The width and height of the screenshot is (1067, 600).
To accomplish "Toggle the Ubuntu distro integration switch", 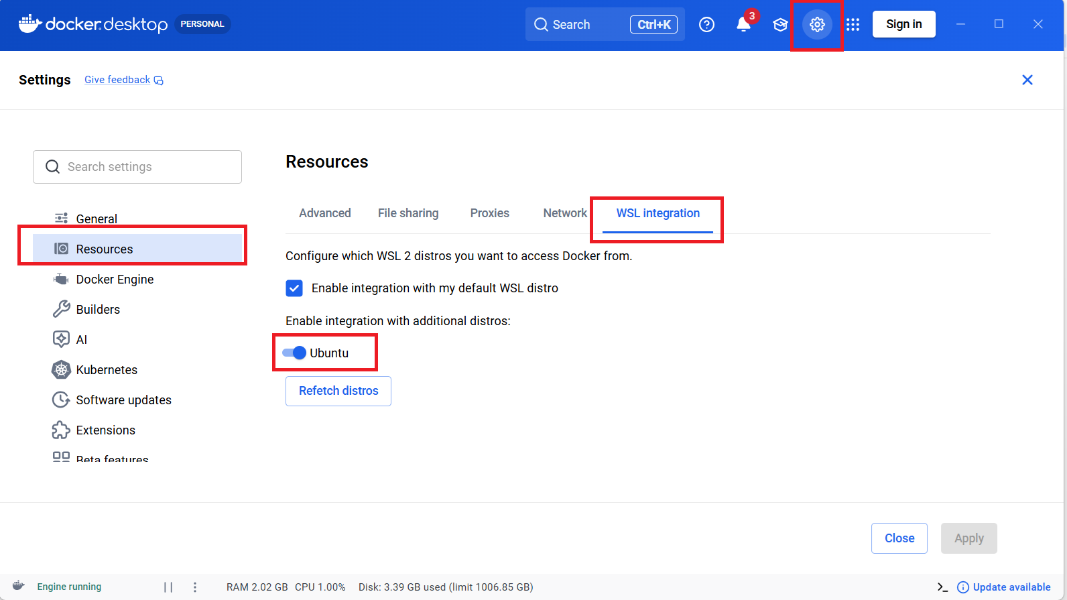I will (x=294, y=353).
